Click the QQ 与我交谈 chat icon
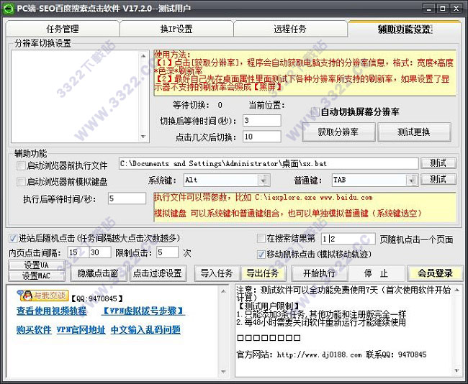The image size is (468, 384). (43, 295)
